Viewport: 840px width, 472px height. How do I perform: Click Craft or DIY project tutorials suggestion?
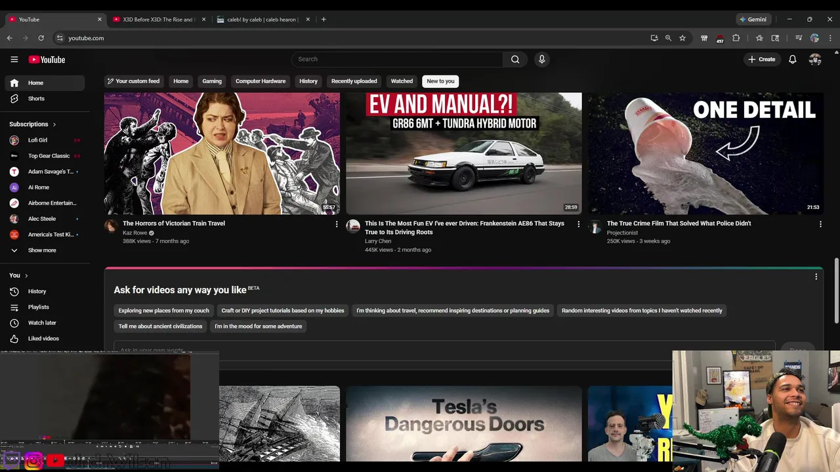(x=283, y=311)
